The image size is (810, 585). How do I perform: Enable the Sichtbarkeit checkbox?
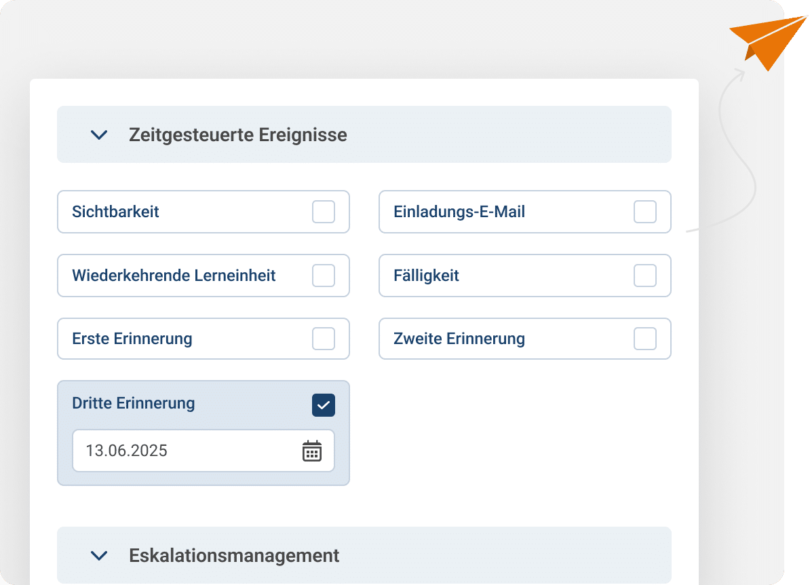click(324, 212)
